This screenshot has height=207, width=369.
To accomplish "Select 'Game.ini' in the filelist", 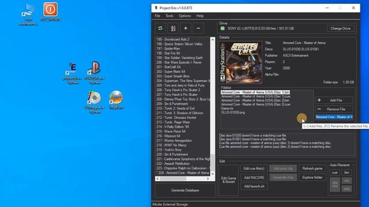I will click(x=227, y=109).
